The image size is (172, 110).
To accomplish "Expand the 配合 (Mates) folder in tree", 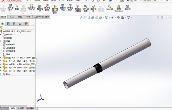I will (x=1, y=74).
